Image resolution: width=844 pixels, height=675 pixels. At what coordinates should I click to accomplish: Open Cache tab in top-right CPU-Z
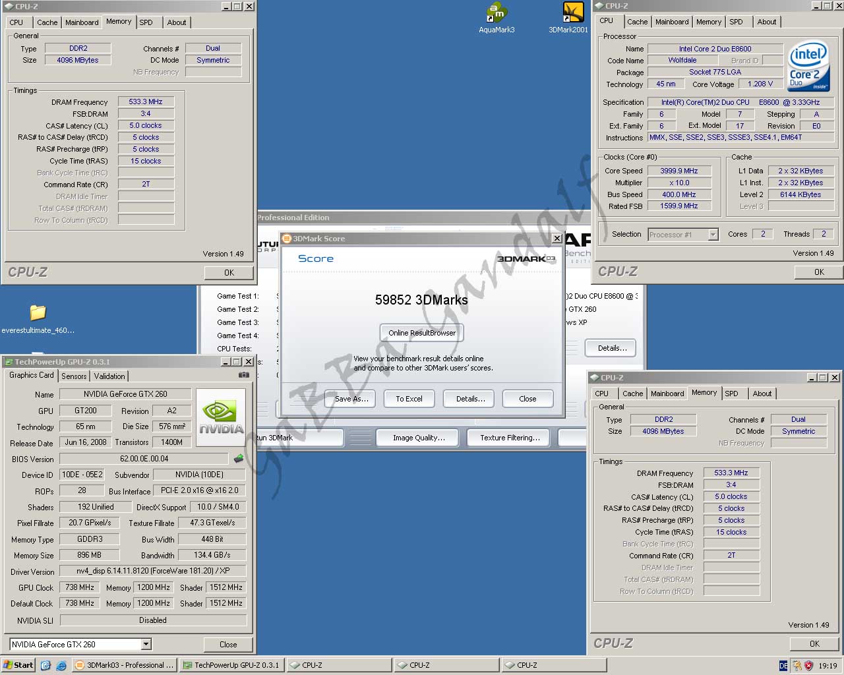tap(638, 22)
